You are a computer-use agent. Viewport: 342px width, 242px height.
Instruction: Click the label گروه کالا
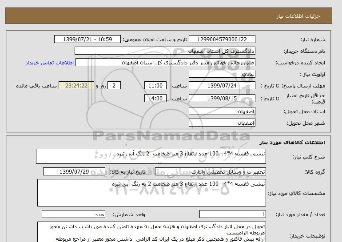coord(315,172)
